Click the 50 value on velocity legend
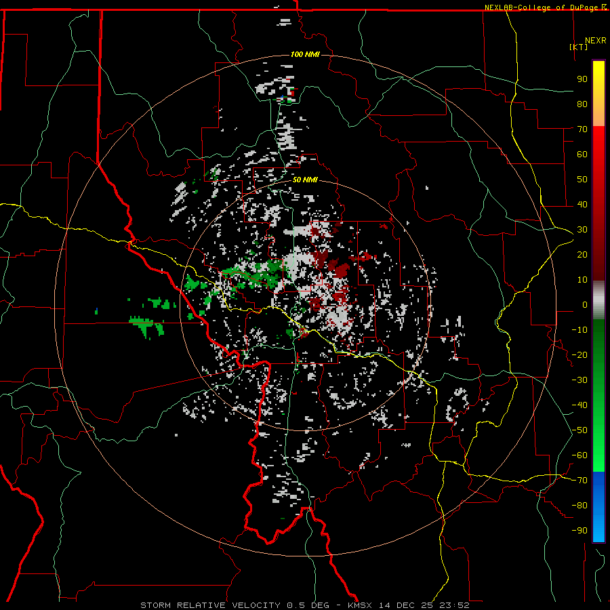610x610 pixels. [582, 180]
